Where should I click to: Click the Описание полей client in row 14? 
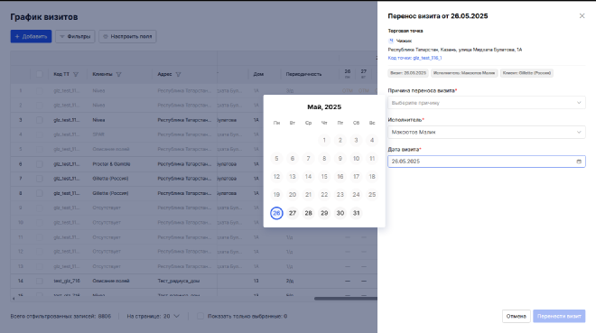111,281
